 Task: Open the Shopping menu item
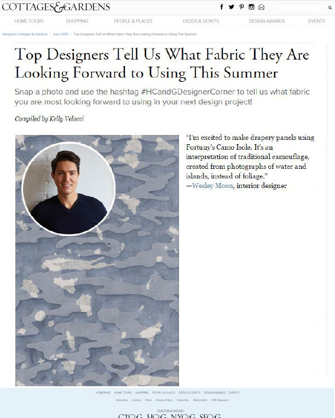pos(77,21)
